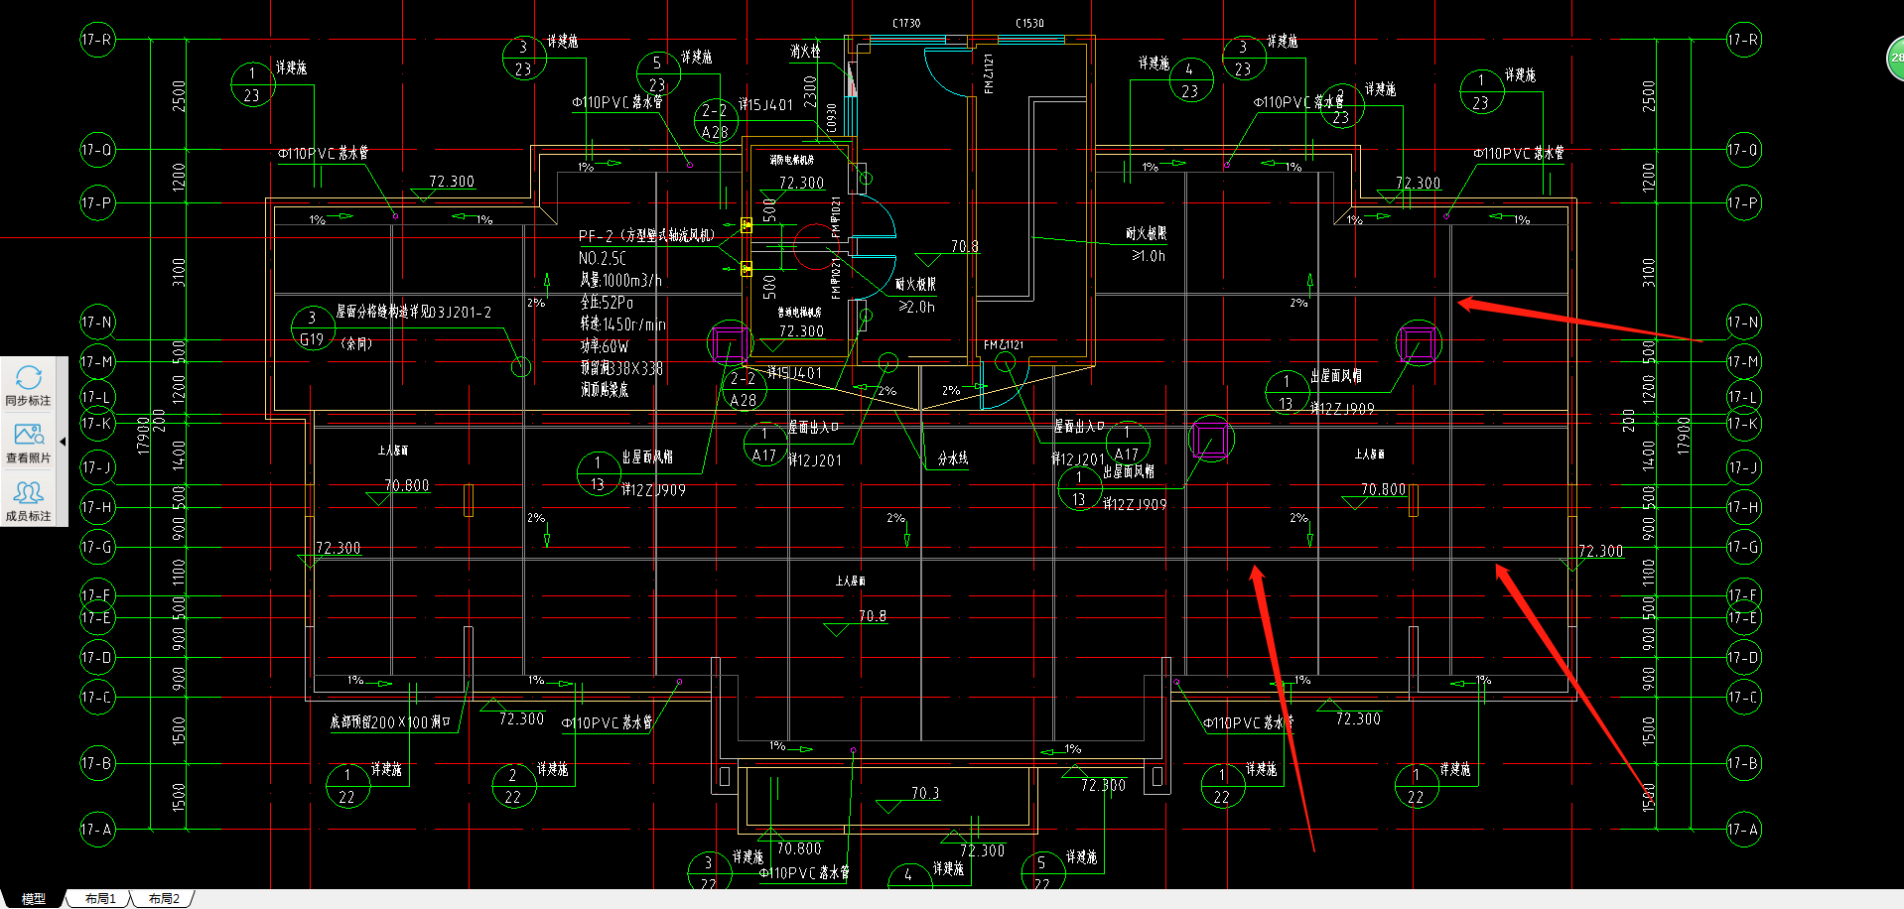Select the 全压:52Pa text line
This screenshot has width=1904, height=909.
coord(607,303)
